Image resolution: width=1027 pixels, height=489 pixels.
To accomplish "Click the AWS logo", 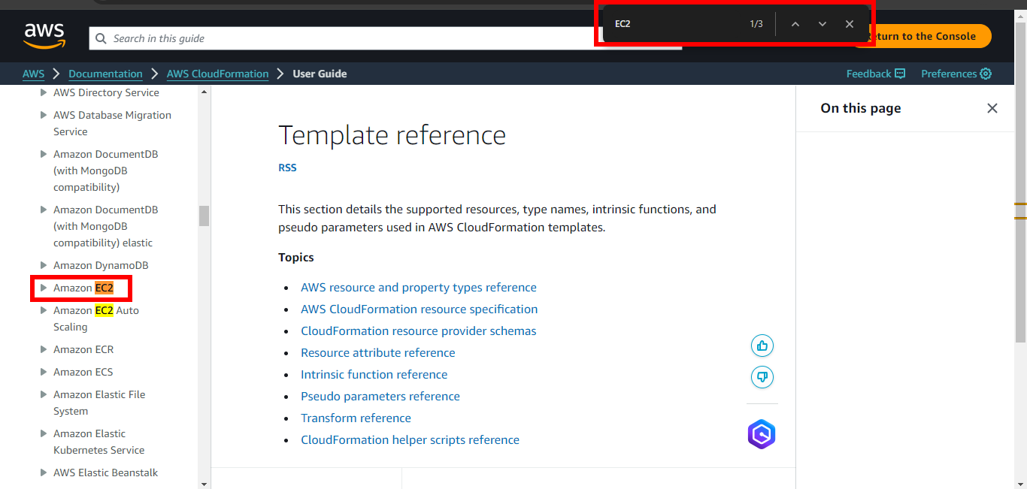I will point(44,35).
